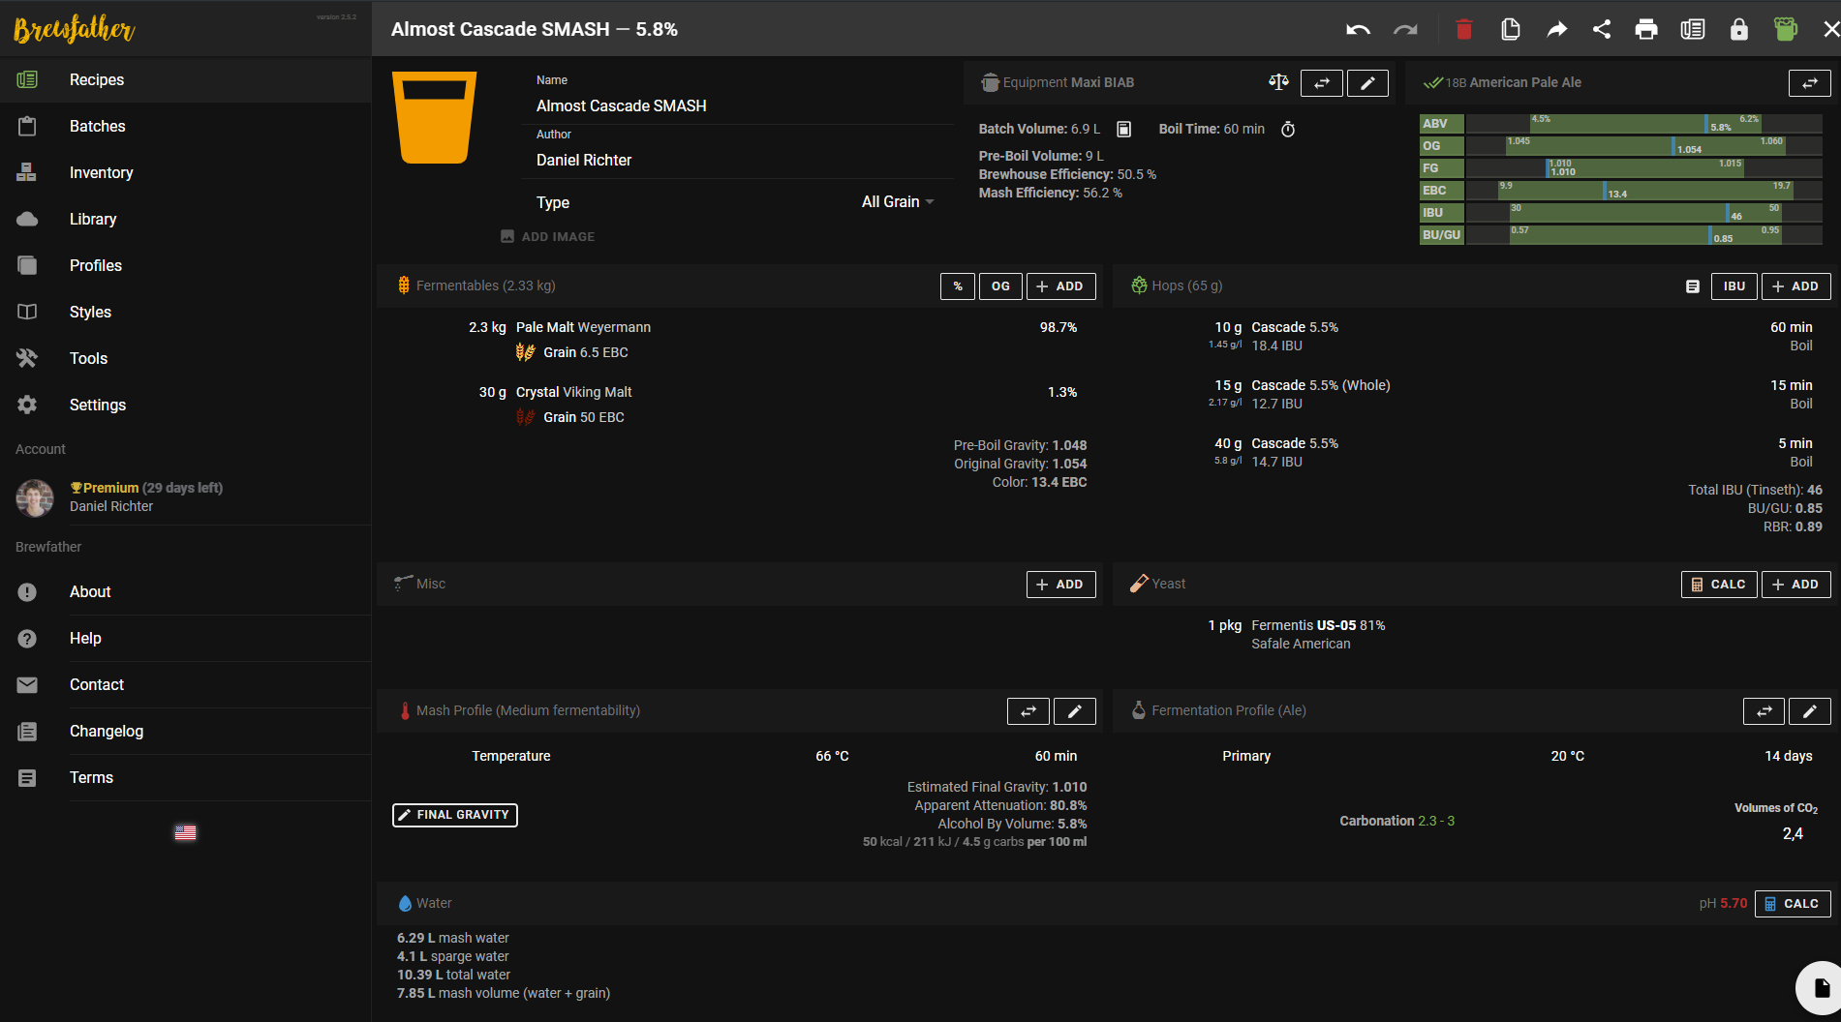Click the green brew mug icon

(x=1785, y=29)
